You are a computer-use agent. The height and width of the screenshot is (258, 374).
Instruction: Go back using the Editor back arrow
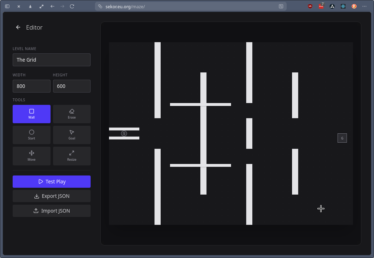click(18, 27)
